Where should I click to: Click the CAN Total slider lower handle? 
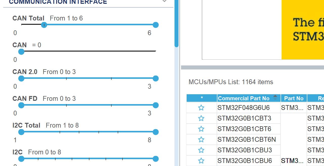(x=44, y=25)
